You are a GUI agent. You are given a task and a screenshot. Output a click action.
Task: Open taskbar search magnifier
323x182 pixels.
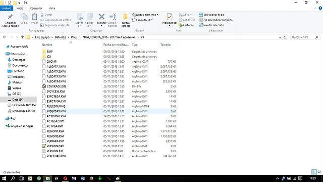pyautogui.click(x=13, y=178)
